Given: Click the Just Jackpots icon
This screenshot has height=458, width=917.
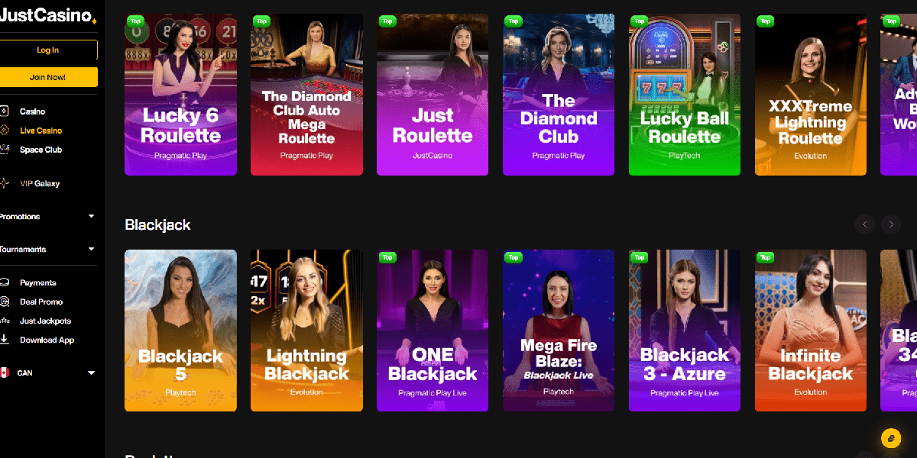Looking at the screenshot, I should [x=4, y=321].
